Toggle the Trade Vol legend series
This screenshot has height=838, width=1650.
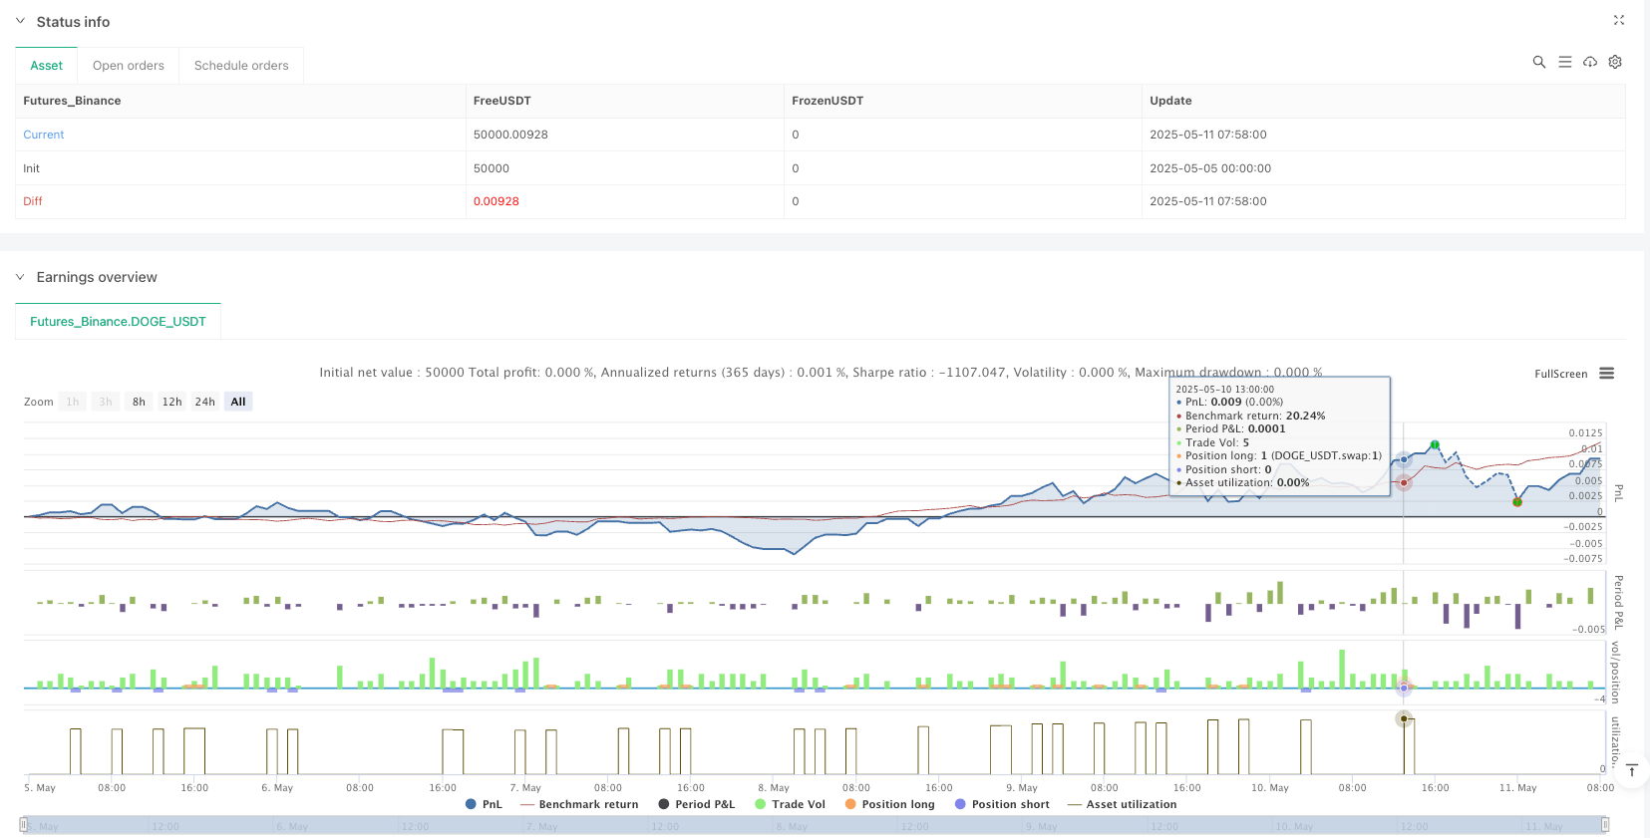[790, 804]
